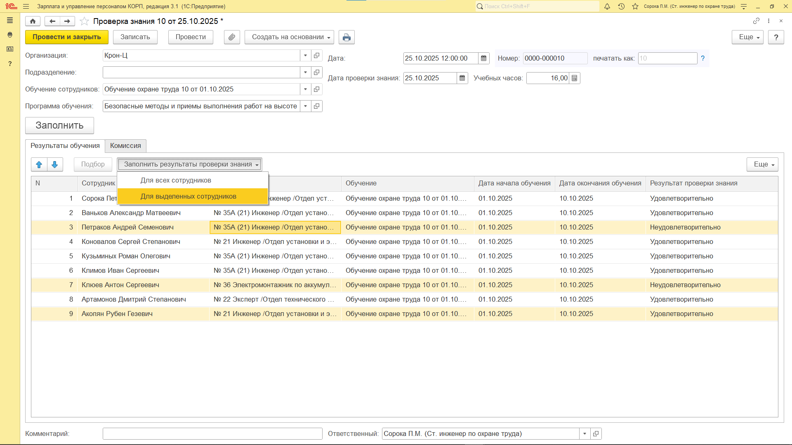
Task: Open notifications bell icon
Action: [607, 6]
